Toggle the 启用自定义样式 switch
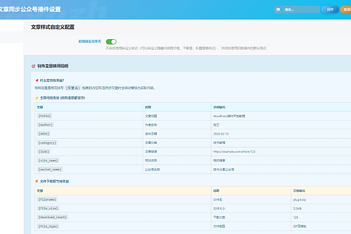This screenshot has width=351, height=234. pyautogui.click(x=111, y=42)
